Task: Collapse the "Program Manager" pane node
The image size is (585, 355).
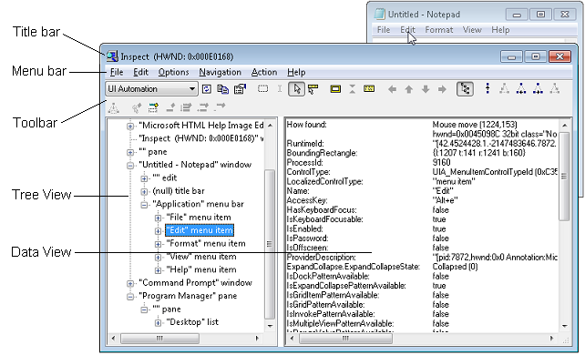Action: click(129, 297)
